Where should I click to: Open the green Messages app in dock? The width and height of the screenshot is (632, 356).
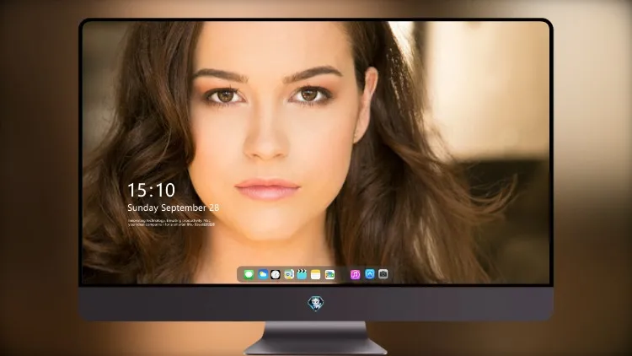[249, 274]
